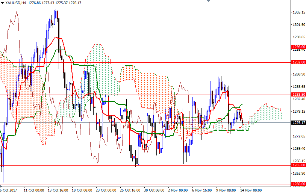The width and height of the screenshot is (306, 193).
Task: Click the 1276.86 open price value in header
Action: point(34,3)
